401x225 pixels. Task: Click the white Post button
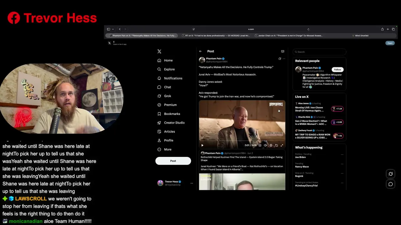(x=173, y=161)
